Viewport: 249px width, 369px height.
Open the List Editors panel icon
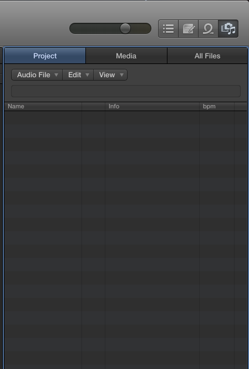pos(168,29)
